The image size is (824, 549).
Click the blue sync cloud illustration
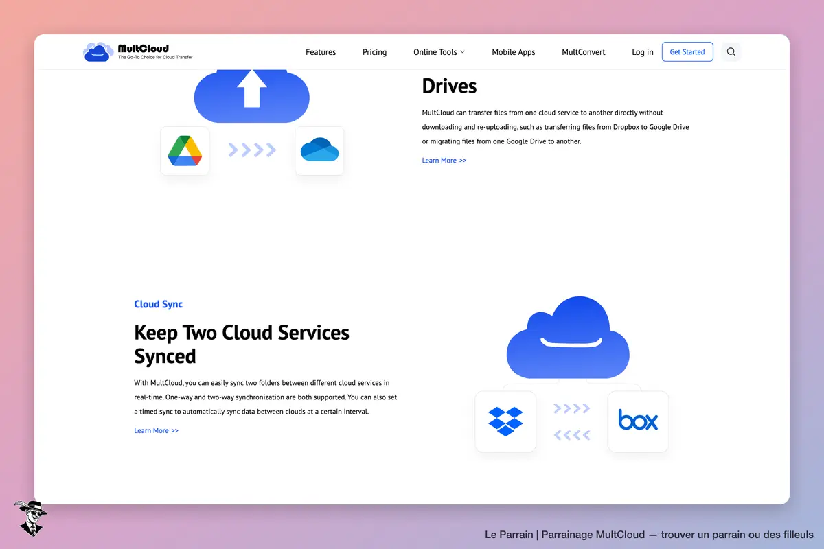point(568,337)
